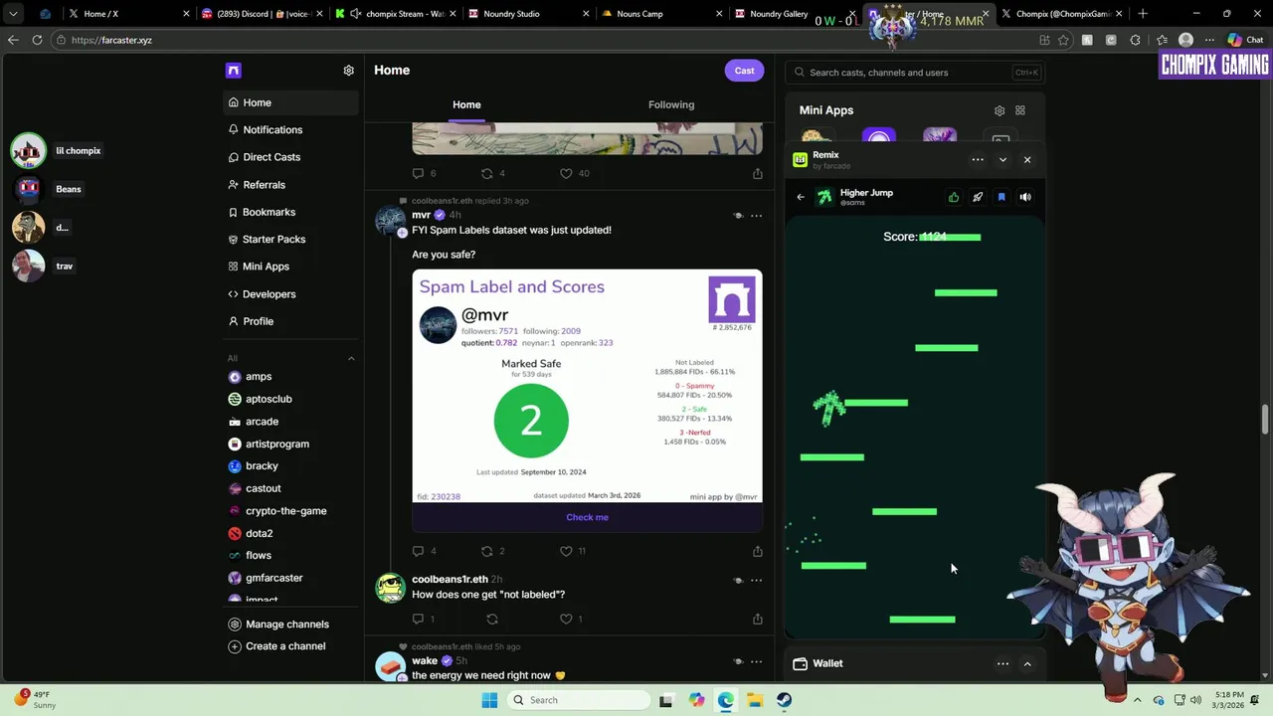Screen dimensions: 1273x716
Task: Thumbs up the Higher Jump game
Action: tap(954, 197)
